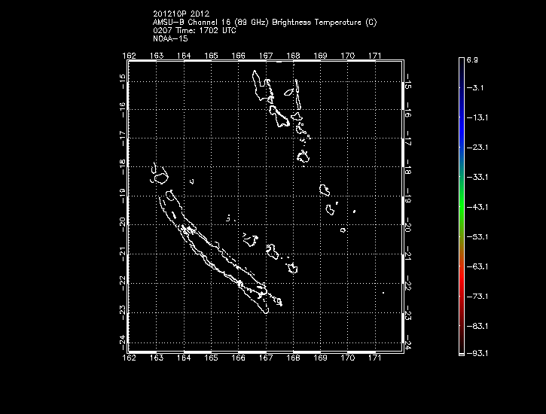Click latitude -24 on the left axis
The width and height of the screenshot is (546, 414).
[122, 342]
